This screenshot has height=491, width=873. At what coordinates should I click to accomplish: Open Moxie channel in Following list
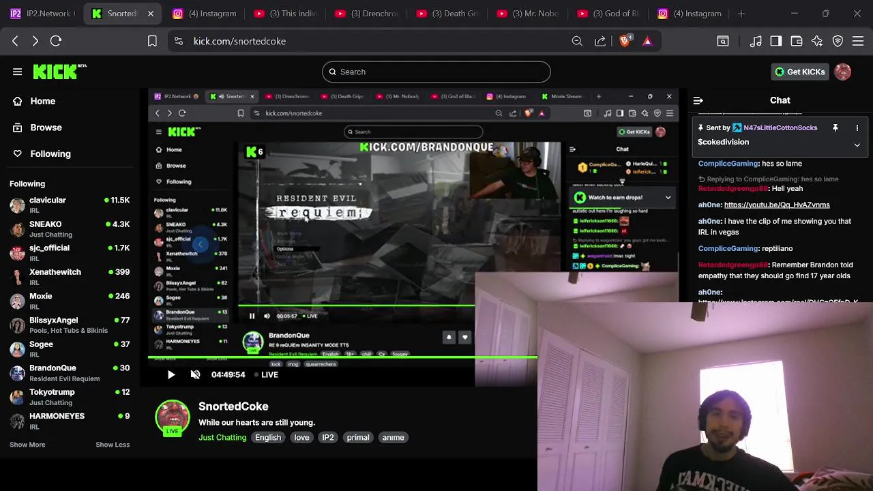(x=70, y=301)
